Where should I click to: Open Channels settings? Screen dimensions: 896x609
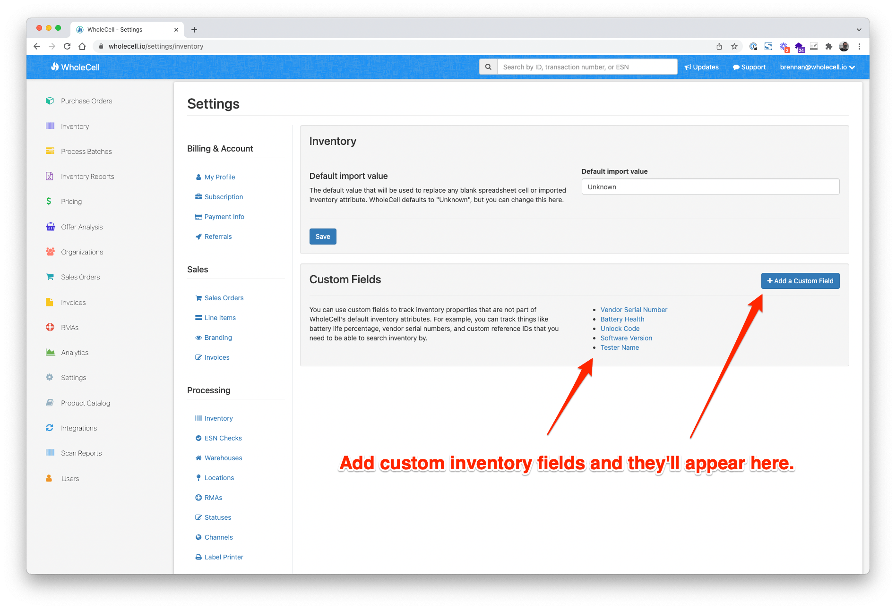coord(214,537)
